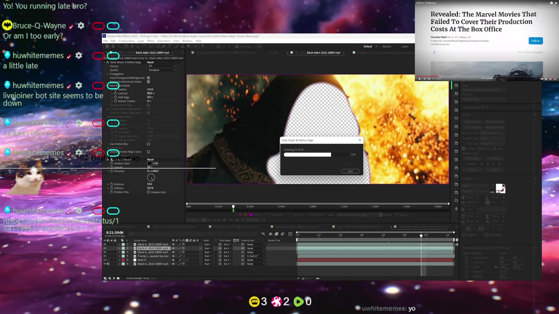Click the bookmark icon in Forbes article

click(434, 52)
